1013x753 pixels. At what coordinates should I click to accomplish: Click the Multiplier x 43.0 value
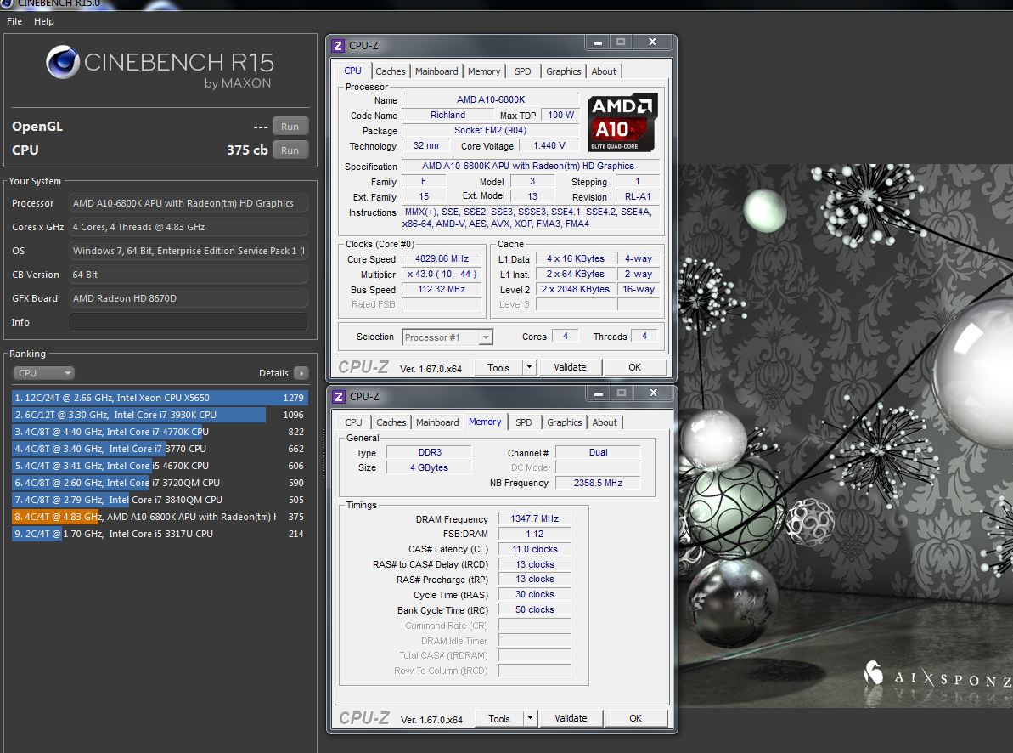pos(442,275)
